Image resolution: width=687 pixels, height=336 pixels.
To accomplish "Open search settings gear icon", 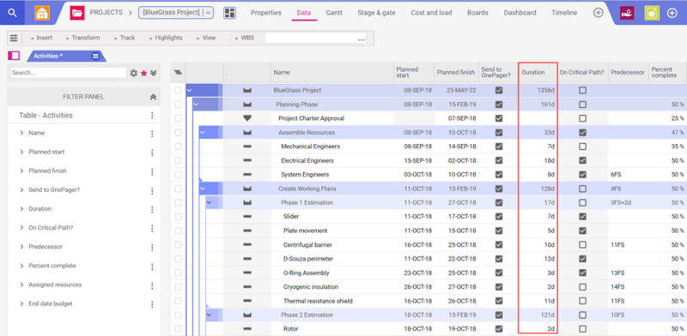I will click(x=134, y=73).
